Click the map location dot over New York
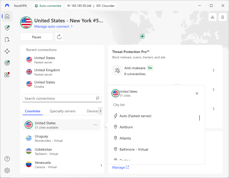 [x=142, y=36]
